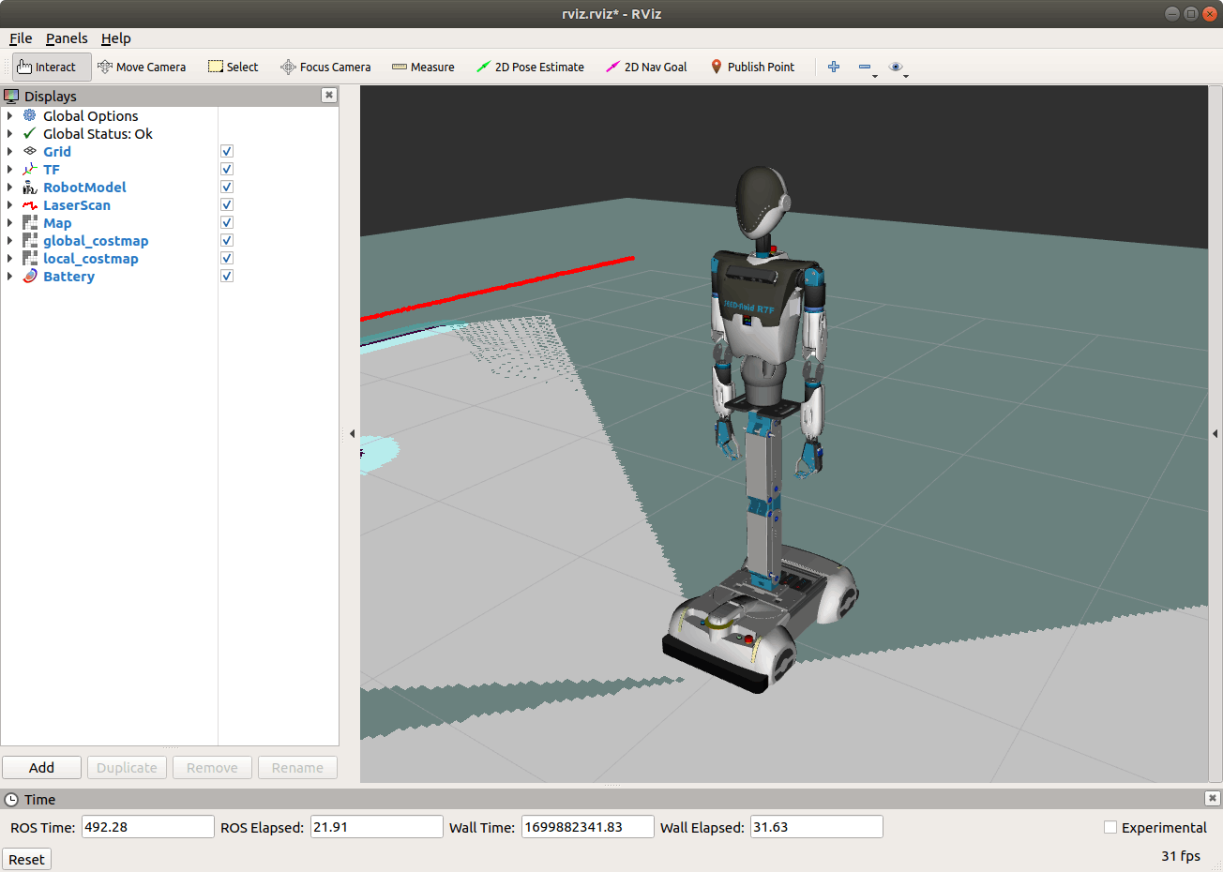Activate the Publish Point tool

752,67
